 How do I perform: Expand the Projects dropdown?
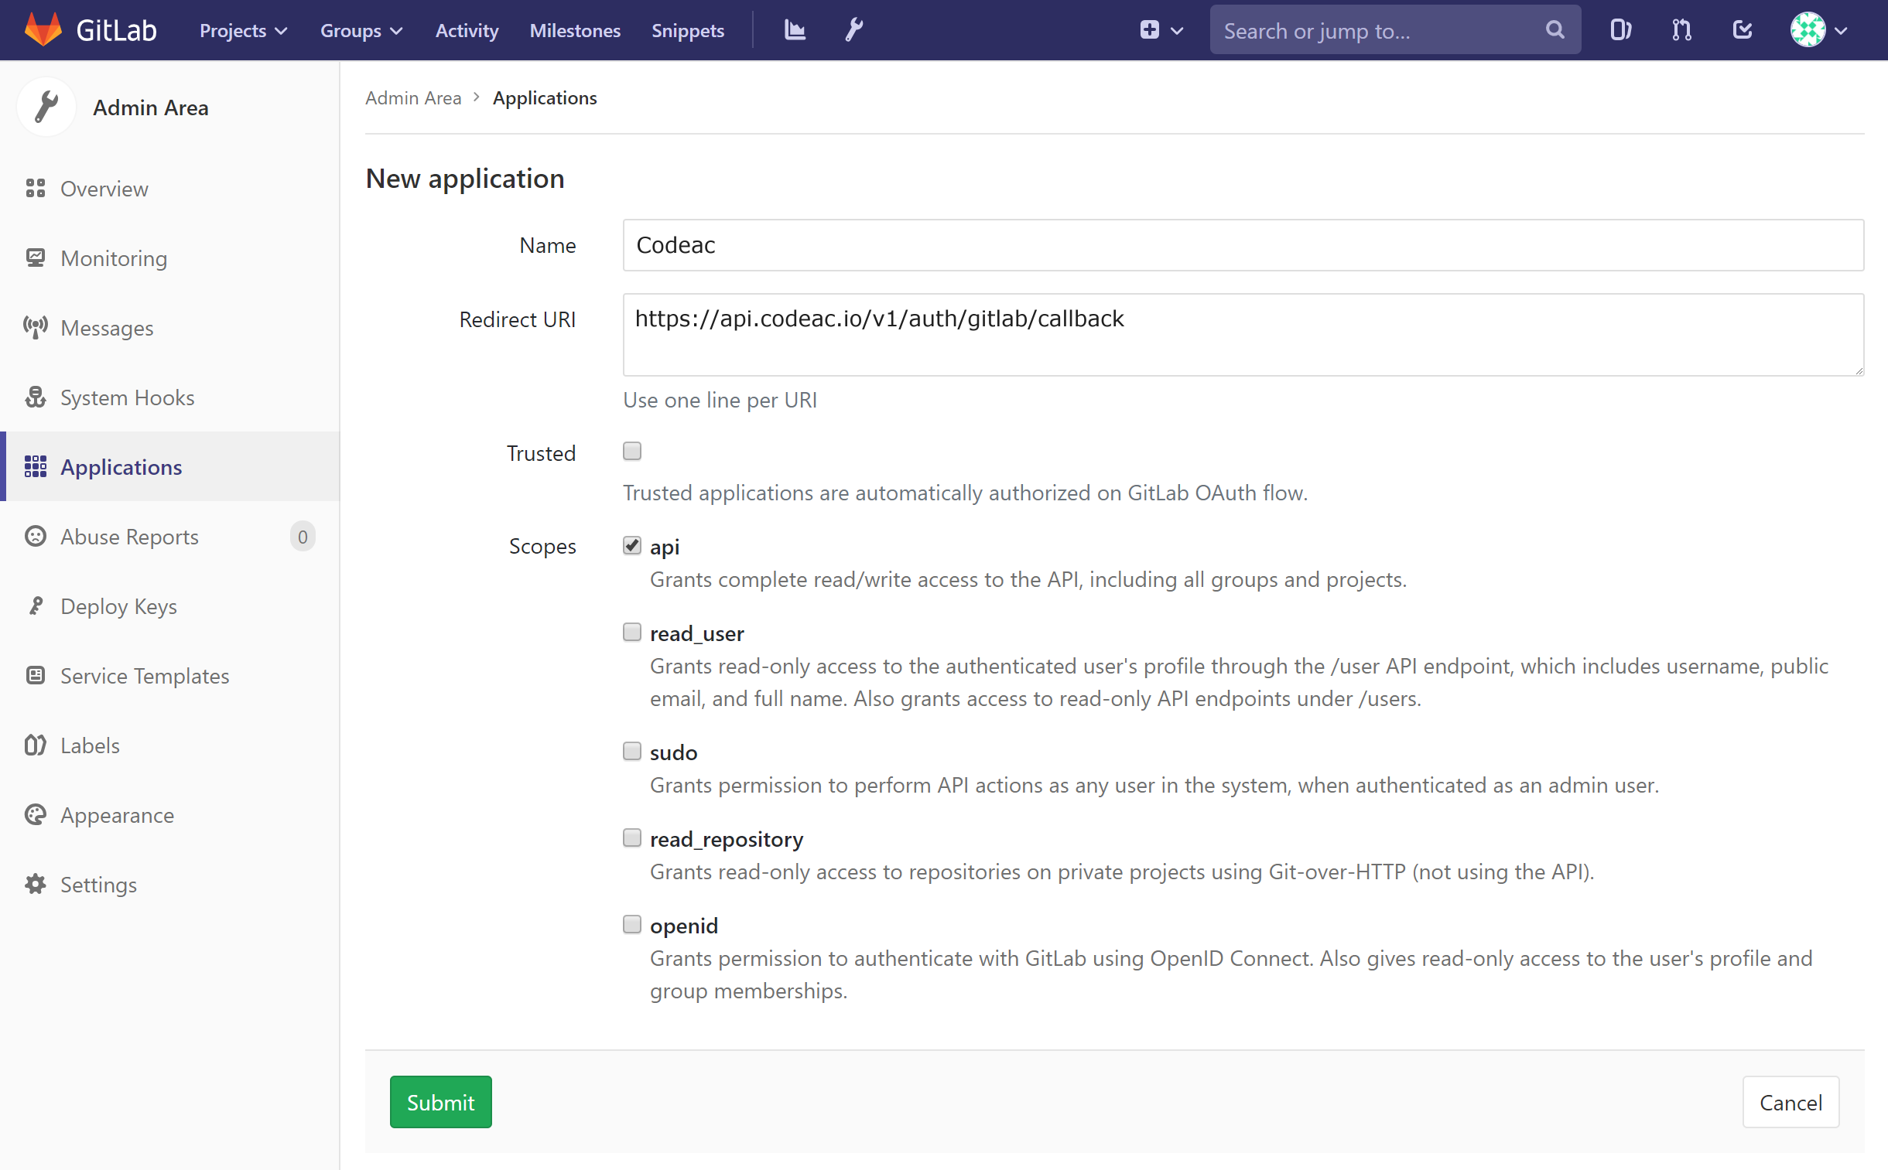pyautogui.click(x=241, y=30)
